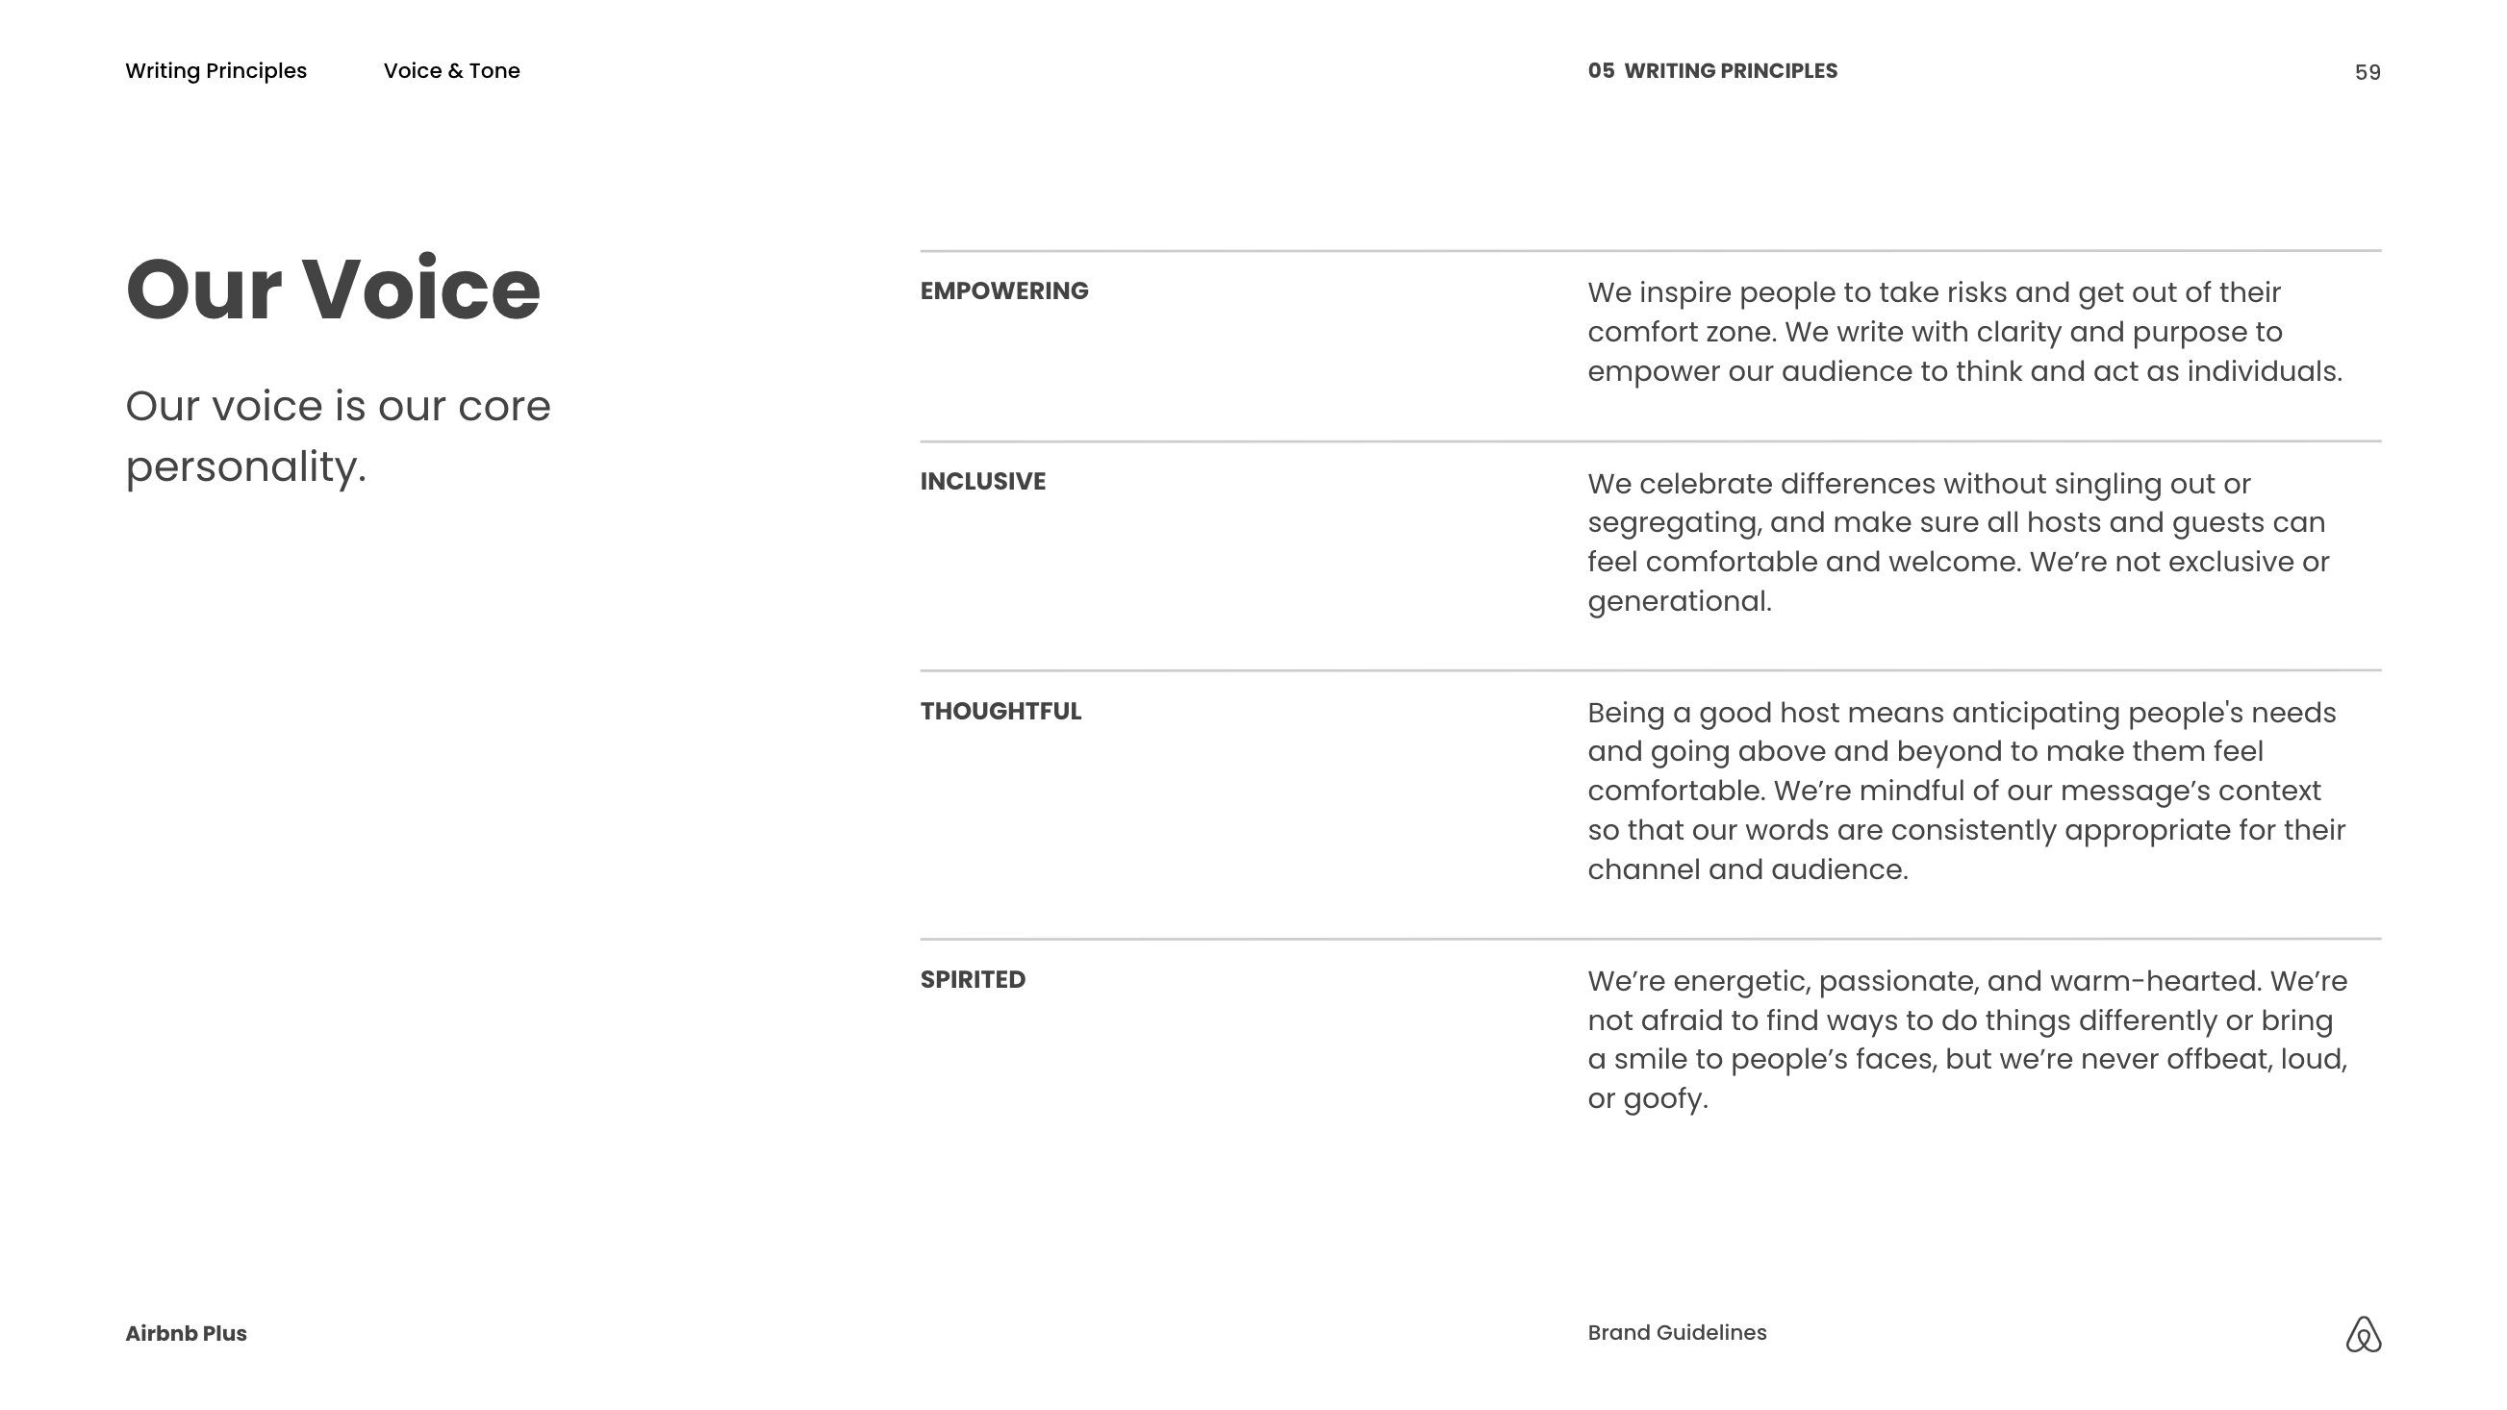Click the divider line above THOUGHTFUL
The height and width of the screenshot is (1410, 2507).
point(1651,670)
